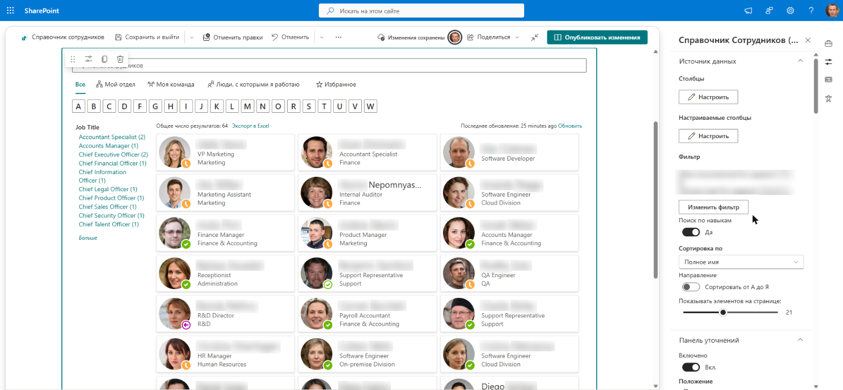This screenshot has height=390, width=843.
Task: Click Отменить правки in command bar
Action: pos(233,37)
